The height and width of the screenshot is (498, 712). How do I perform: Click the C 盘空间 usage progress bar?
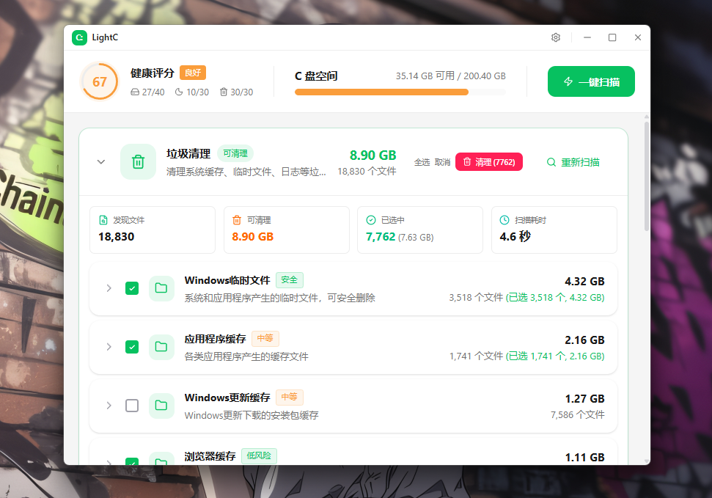400,92
